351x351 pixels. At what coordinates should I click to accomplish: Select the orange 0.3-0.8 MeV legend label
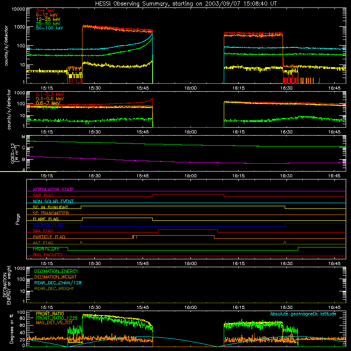[x=50, y=99]
